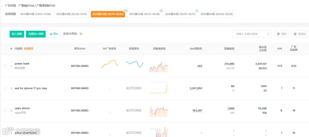This screenshot has width=309, height=137.
Task: Click impressions value 19,298
Action: 262,108
